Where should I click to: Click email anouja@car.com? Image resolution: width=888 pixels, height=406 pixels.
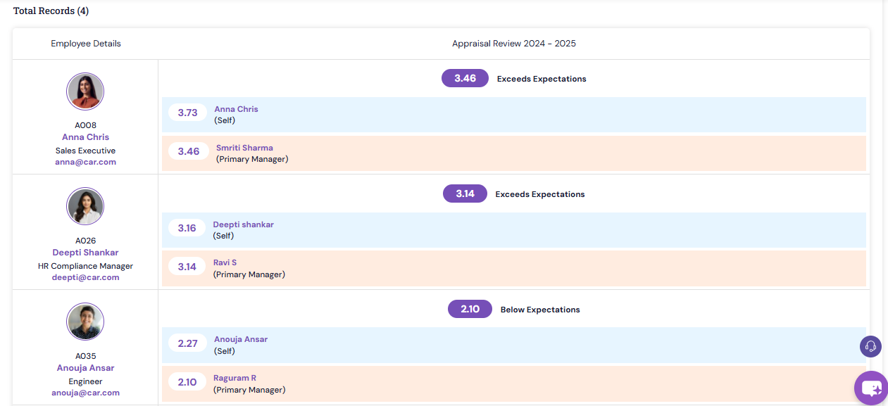coord(85,393)
